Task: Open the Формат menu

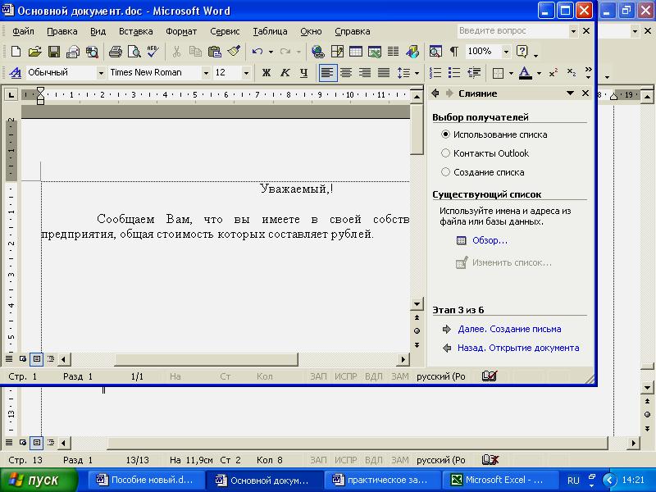Action: 181,31
